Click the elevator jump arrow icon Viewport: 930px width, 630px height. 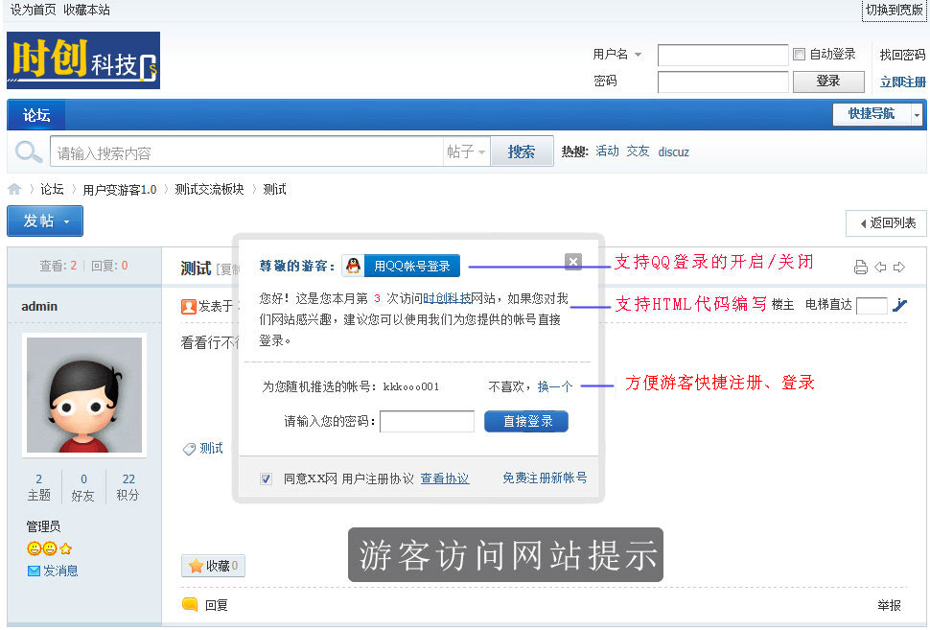(x=899, y=305)
